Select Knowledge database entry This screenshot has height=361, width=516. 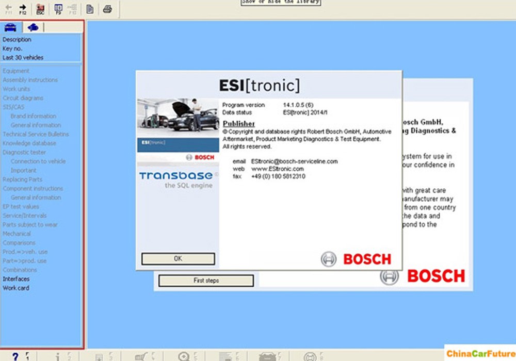(x=29, y=143)
